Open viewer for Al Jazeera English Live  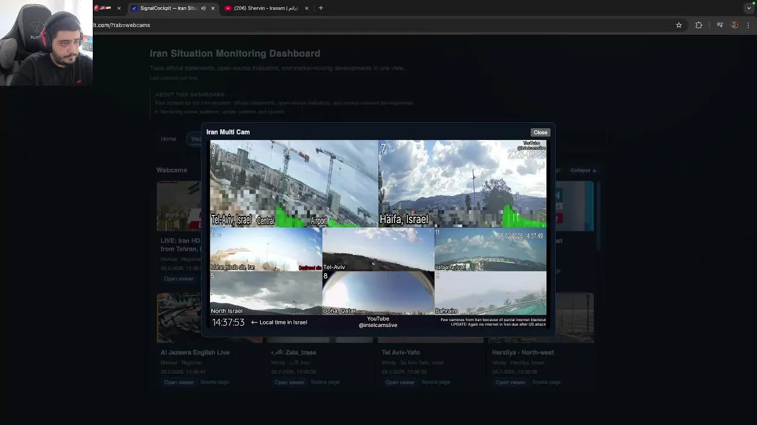(179, 382)
